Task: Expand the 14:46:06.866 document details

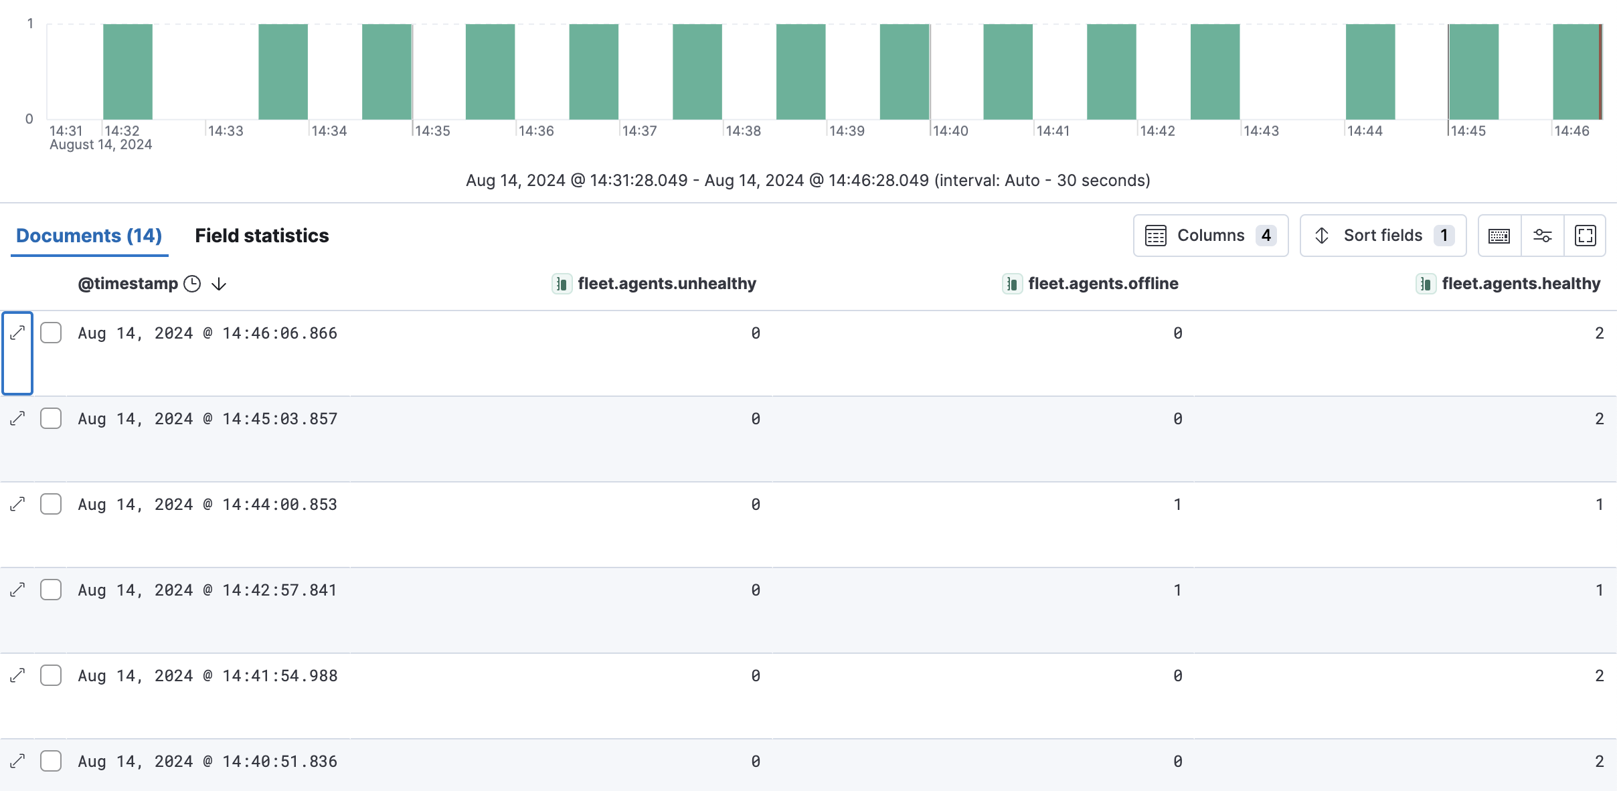Action: (18, 333)
